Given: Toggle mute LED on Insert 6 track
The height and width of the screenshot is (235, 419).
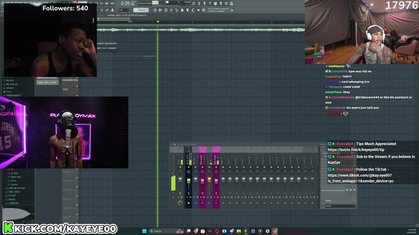Looking at the screenshot, I should [223, 167].
